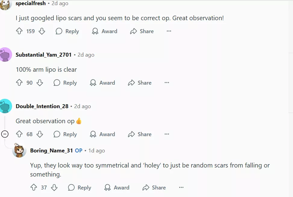Reply to specialfresh's comment
Screen dimensions: 293x197
(x=67, y=31)
